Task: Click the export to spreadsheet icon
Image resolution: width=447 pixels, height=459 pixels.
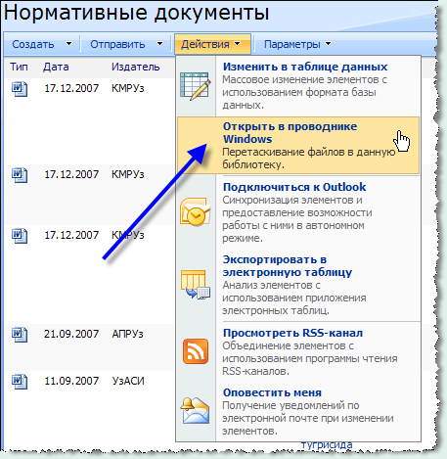Action: pos(196,284)
